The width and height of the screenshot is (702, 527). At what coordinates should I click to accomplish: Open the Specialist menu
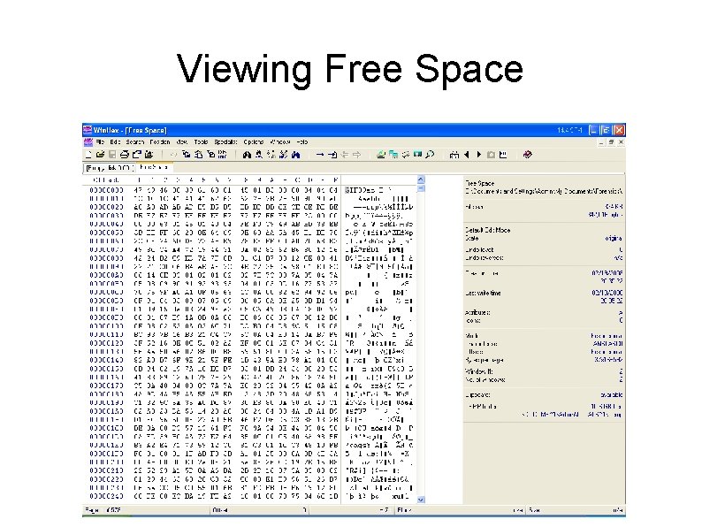(x=225, y=142)
